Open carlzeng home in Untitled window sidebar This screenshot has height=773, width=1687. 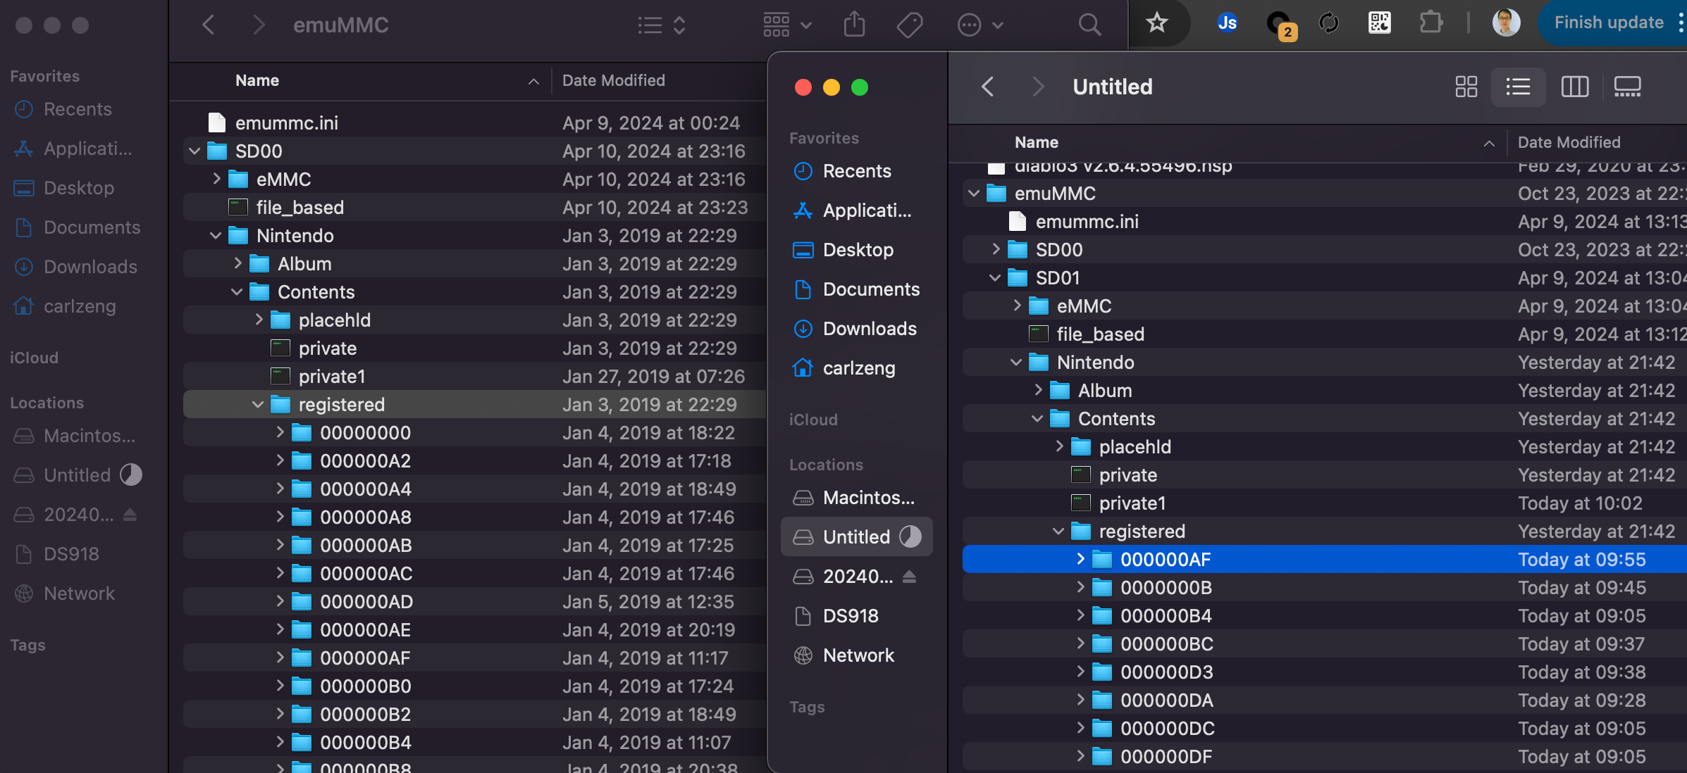coord(856,368)
